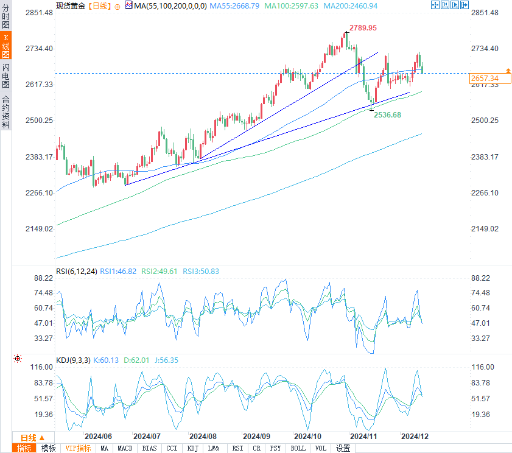Open the MA(55,100,200,0,0,0) parameter selector
The height and width of the screenshot is (453, 512).
click(170, 6)
